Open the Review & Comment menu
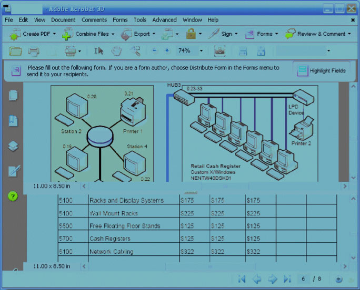The image size is (360, 290). coord(318,34)
